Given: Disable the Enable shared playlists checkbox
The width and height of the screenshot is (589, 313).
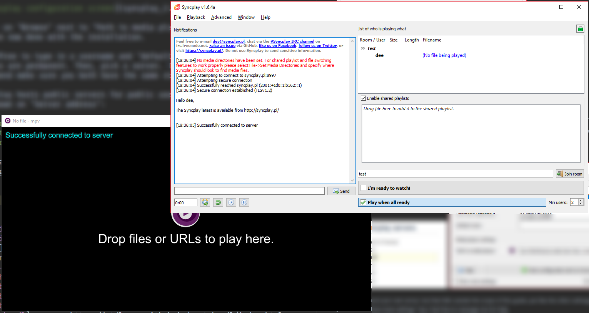Looking at the screenshot, I should point(363,98).
